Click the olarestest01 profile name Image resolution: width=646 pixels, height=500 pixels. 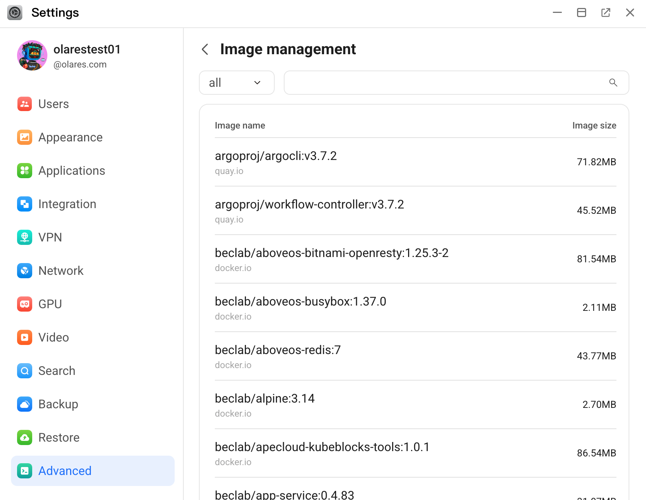click(x=87, y=49)
